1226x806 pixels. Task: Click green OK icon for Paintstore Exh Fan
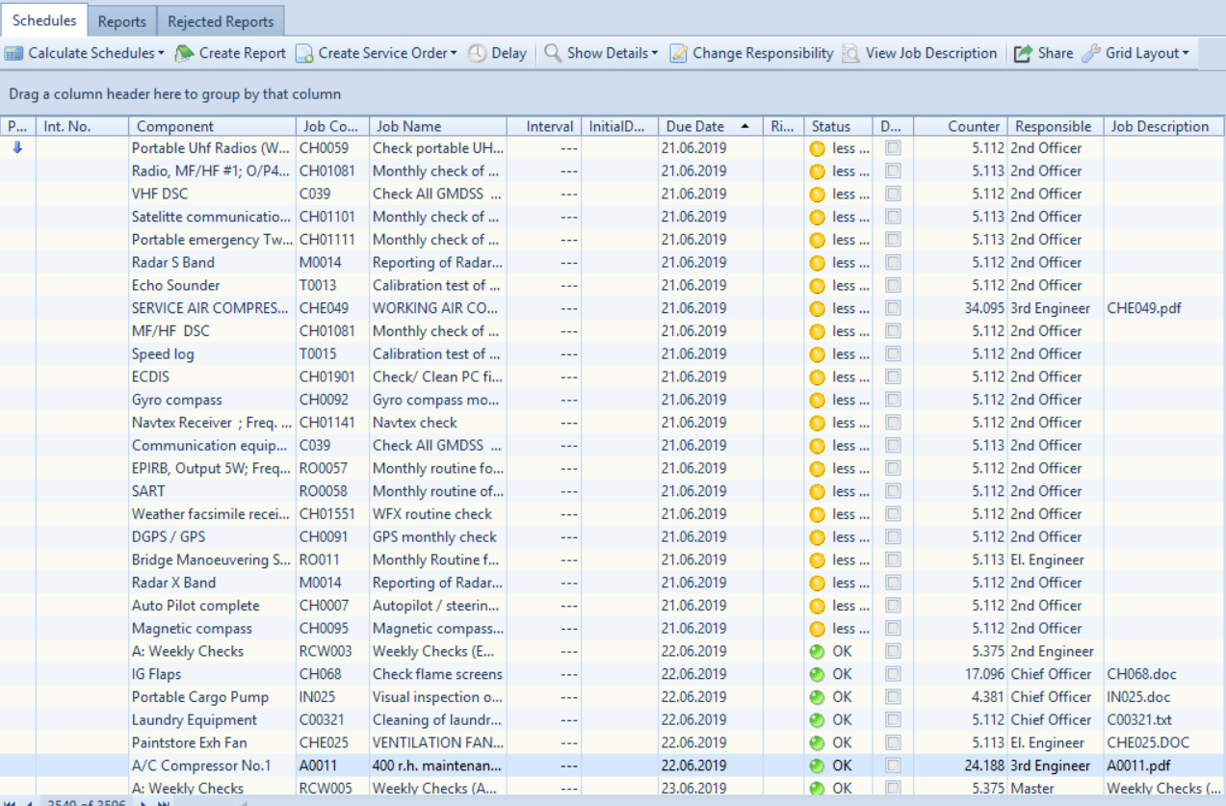[x=817, y=742]
